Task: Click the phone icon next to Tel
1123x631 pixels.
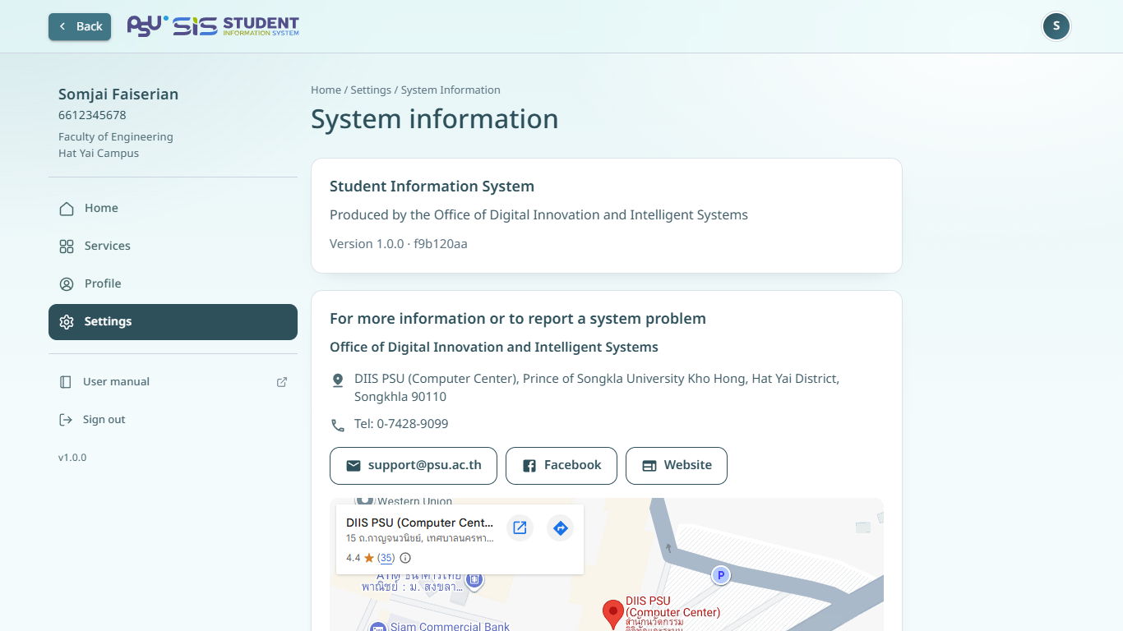Action: click(338, 426)
